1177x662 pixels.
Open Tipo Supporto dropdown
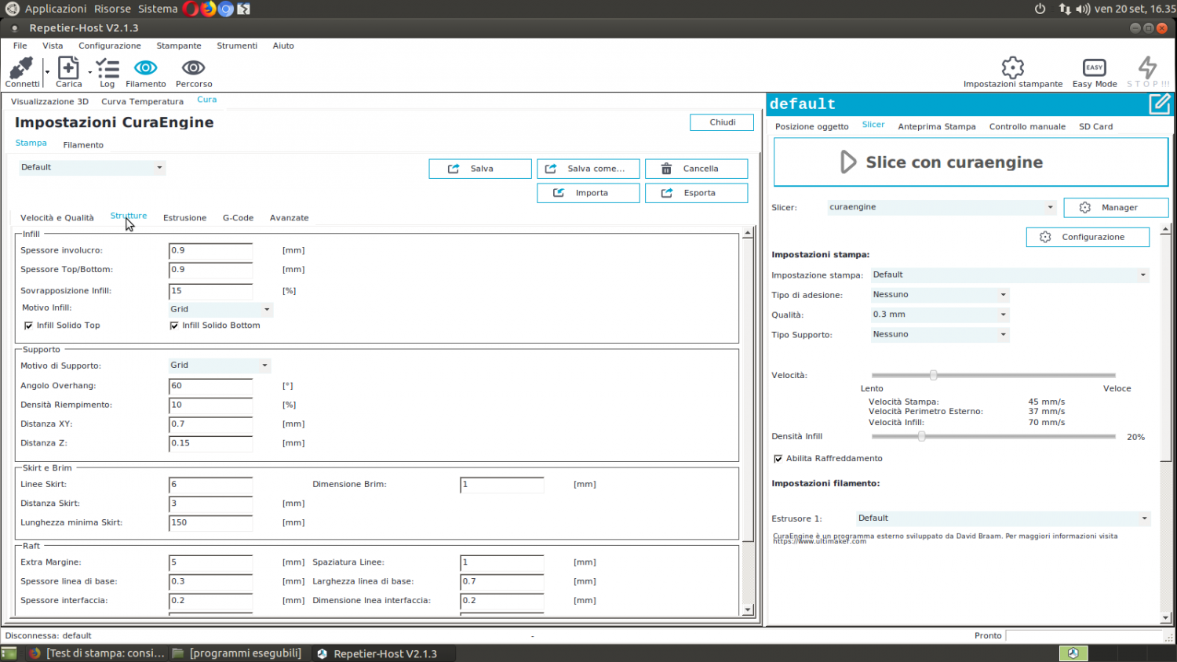point(940,335)
